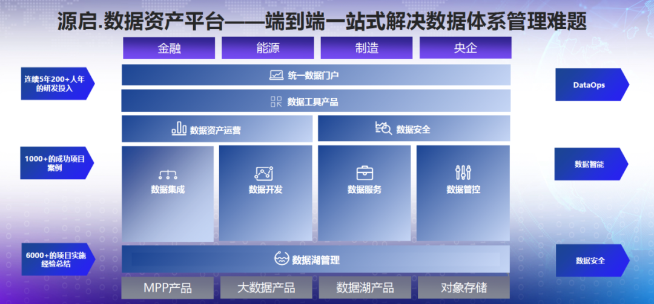
Task: Click the 数据湖产品 box
Action: point(365,288)
